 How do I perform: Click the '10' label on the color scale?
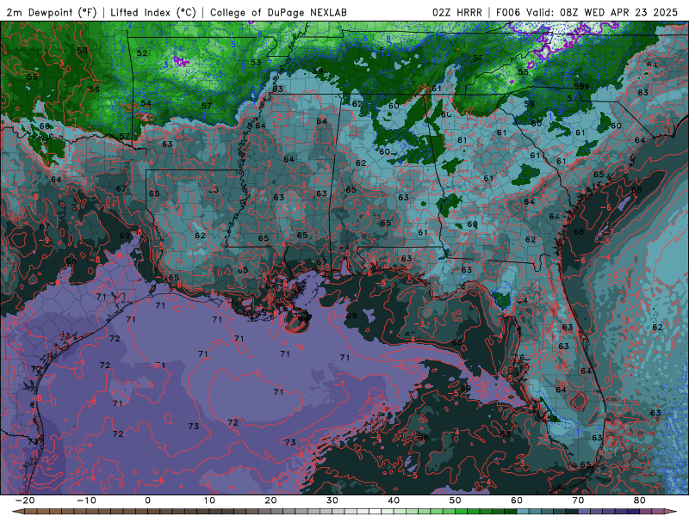(209, 501)
